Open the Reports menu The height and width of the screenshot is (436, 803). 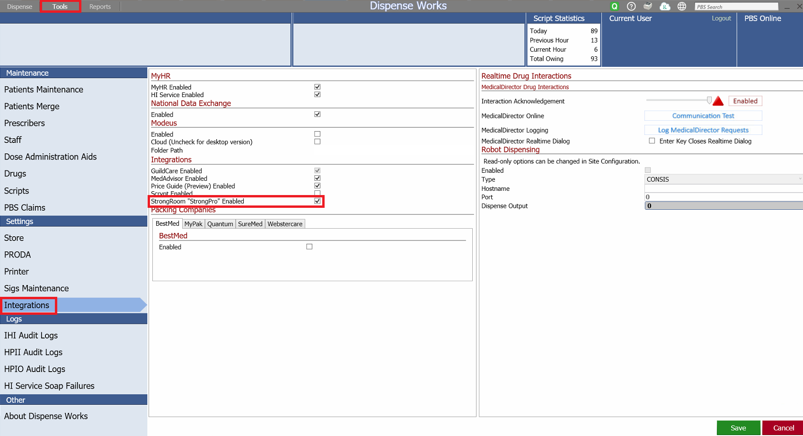click(100, 6)
